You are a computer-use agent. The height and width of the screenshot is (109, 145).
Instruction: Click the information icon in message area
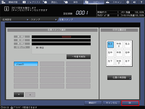coord(6,9)
